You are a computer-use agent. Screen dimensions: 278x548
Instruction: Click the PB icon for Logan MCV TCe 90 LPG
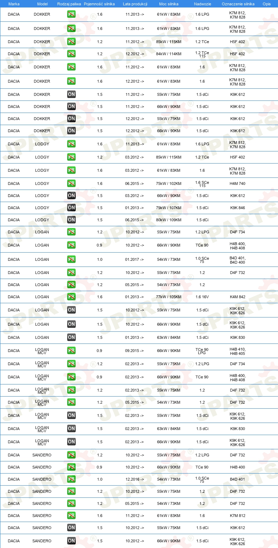pos(71,351)
